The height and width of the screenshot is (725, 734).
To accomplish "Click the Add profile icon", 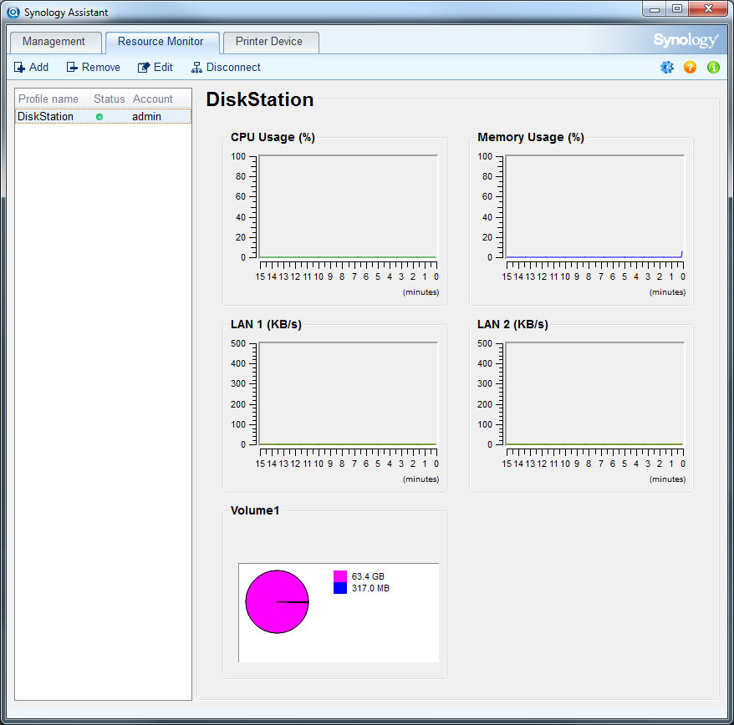I will point(19,68).
